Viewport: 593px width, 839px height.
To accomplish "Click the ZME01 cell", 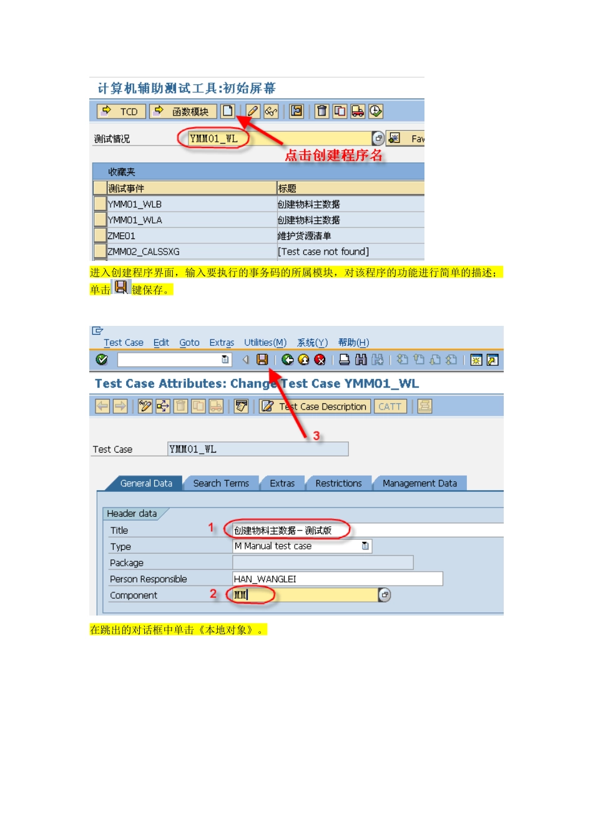I will [192, 236].
